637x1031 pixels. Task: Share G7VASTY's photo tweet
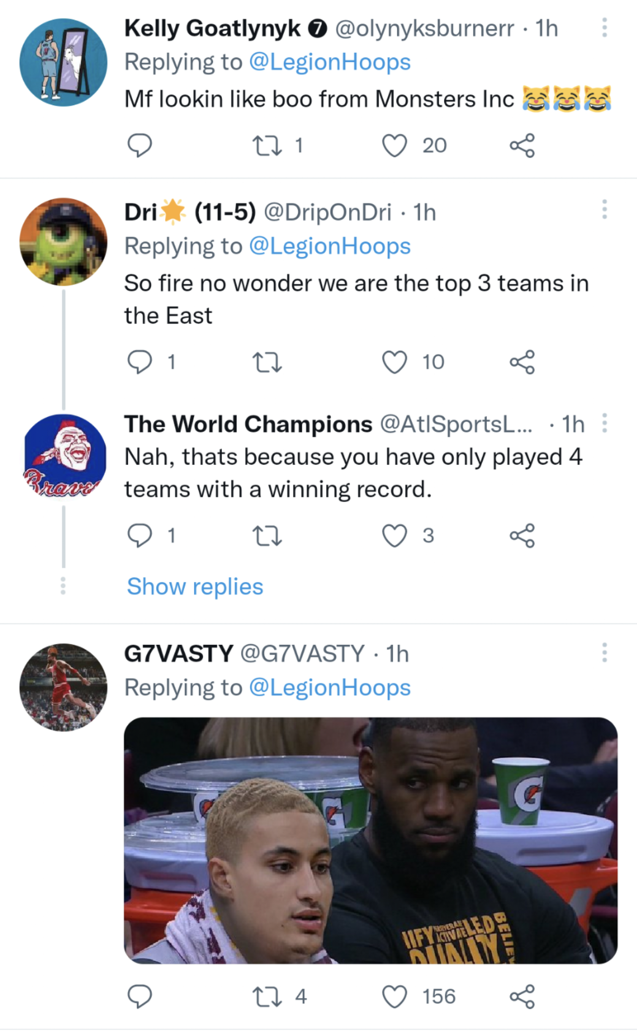522,997
